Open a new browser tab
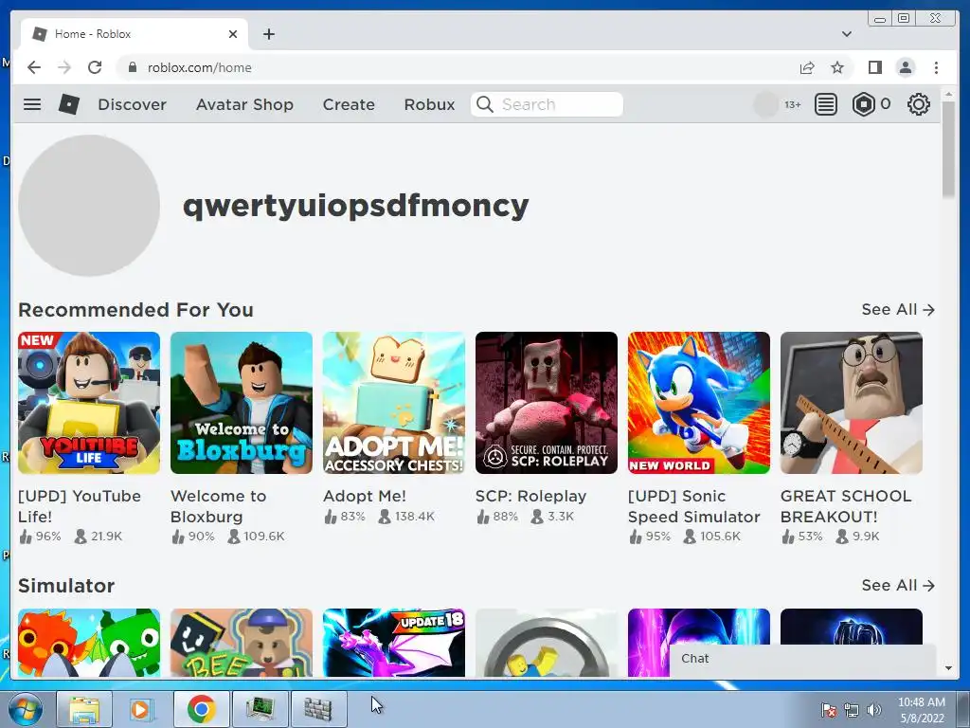Viewport: 970px width, 728px height. pyautogui.click(x=268, y=34)
